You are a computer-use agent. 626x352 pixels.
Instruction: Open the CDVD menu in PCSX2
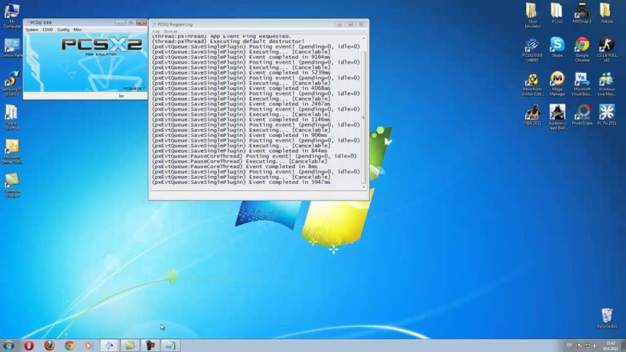[x=48, y=29]
